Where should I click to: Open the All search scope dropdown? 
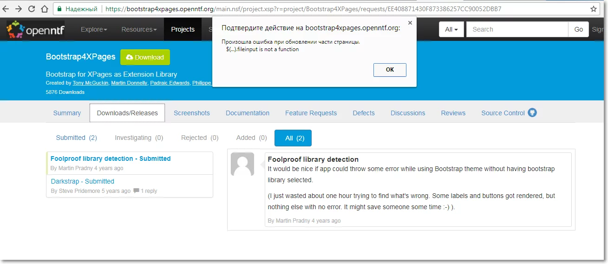tap(451, 29)
